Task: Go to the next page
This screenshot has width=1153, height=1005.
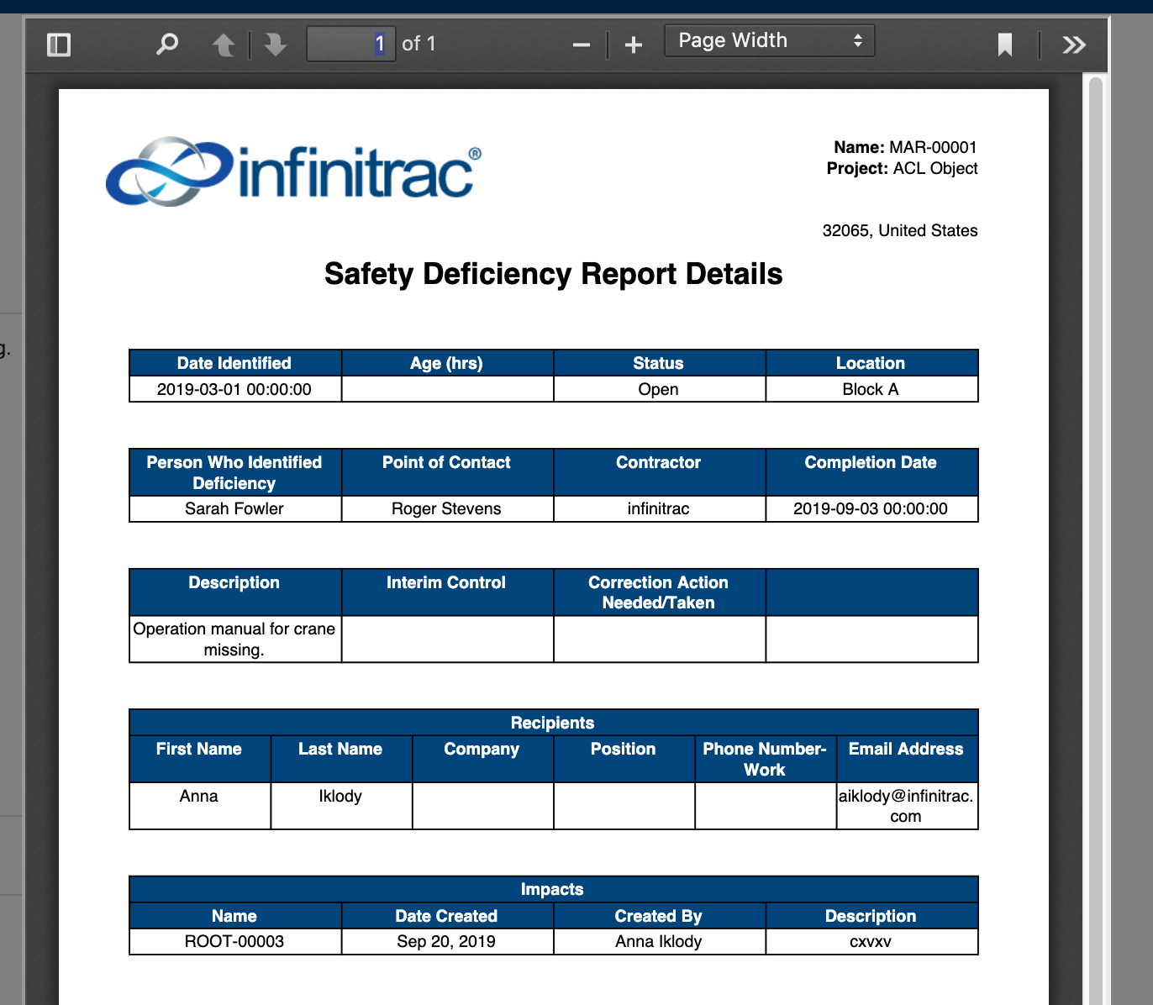Action: 275,45
